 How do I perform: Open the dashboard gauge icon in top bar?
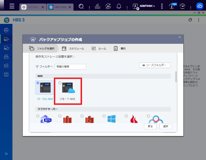point(182,6)
